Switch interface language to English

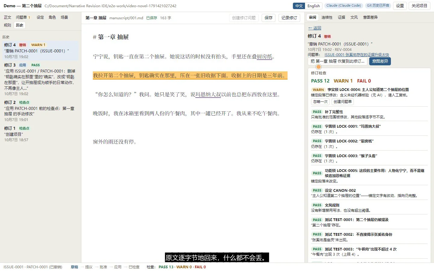(x=313, y=6)
